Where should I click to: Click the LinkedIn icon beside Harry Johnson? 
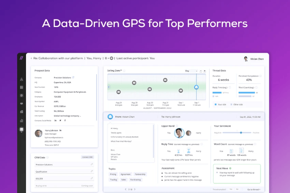(61, 130)
